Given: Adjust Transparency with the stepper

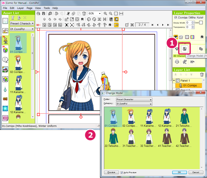Looking at the screenshot, I should point(193,27).
